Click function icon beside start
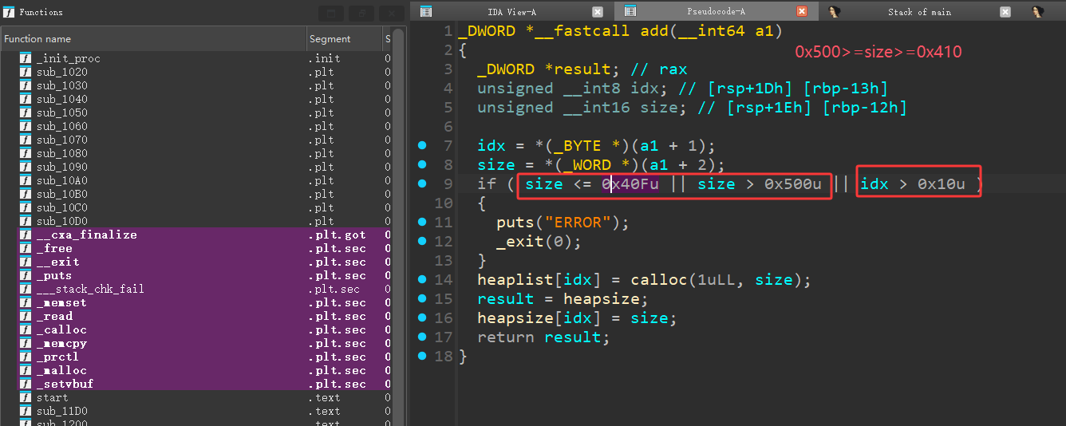1066x426 pixels. pyautogui.click(x=26, y=397)
